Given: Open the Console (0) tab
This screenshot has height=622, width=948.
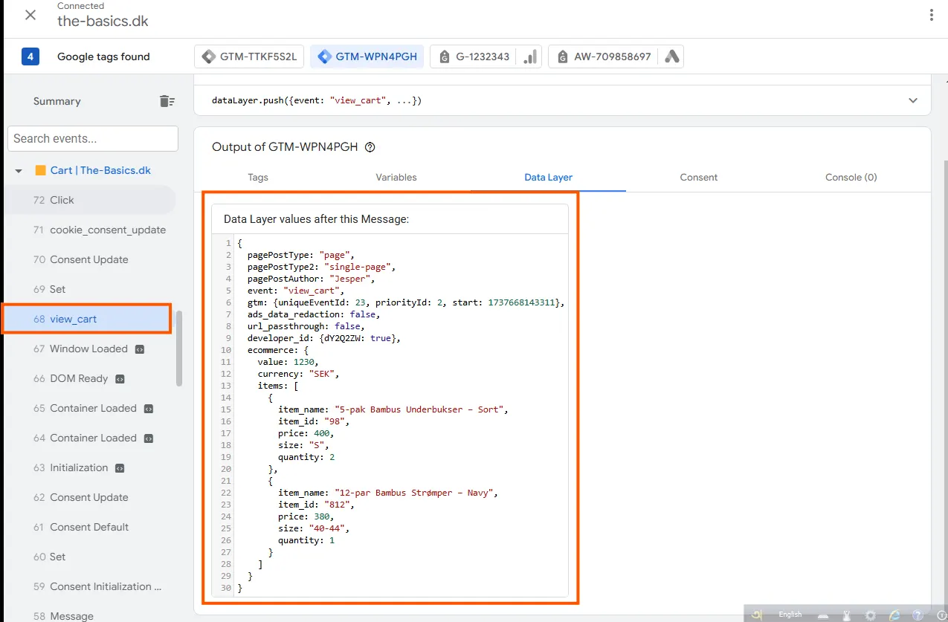Looking at the screenshot, I should click(851, 177).
